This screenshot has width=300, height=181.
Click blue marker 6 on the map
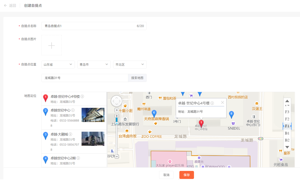[x=154, y=114]
